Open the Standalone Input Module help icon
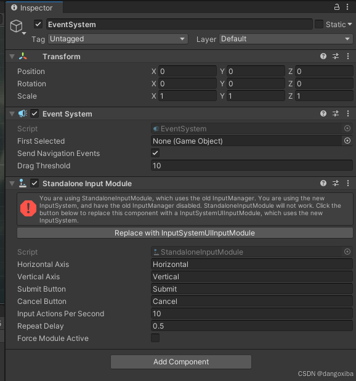Viewport: 356px width, 381px height. tap(323, 183)
